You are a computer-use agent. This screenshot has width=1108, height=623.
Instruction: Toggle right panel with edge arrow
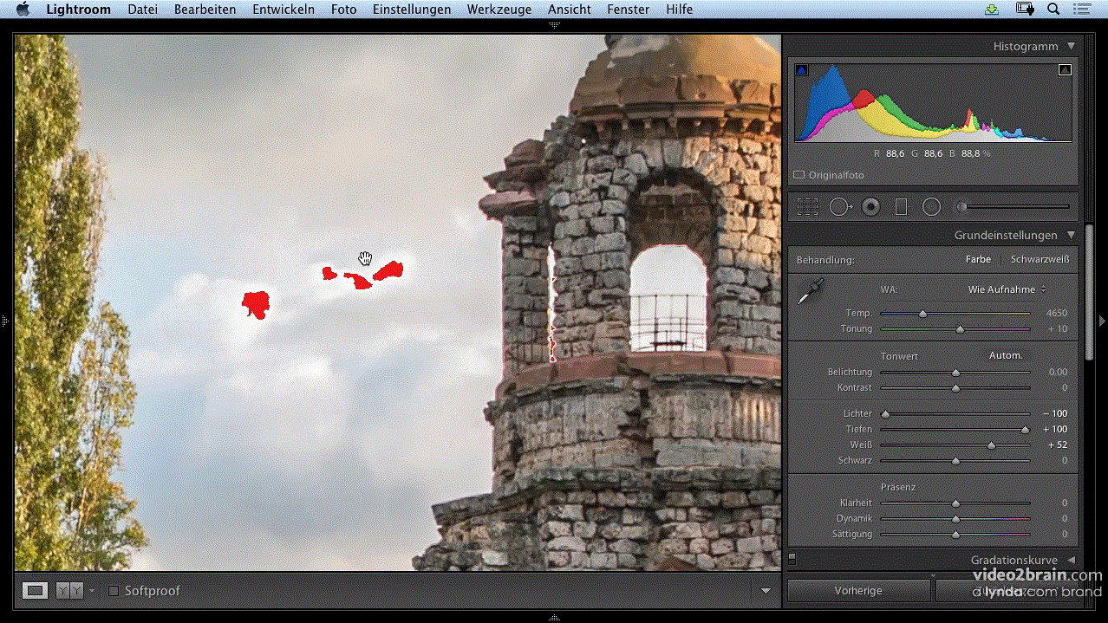point(1102,321)
